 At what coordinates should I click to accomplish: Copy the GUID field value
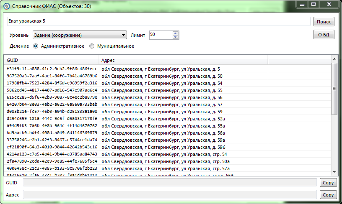pyautogui.click(x=328, y=183)
